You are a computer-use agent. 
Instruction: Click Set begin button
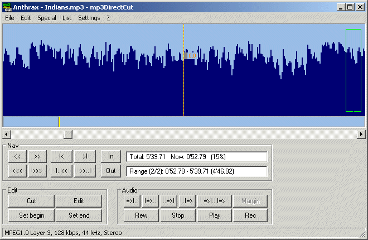[31, 215]
